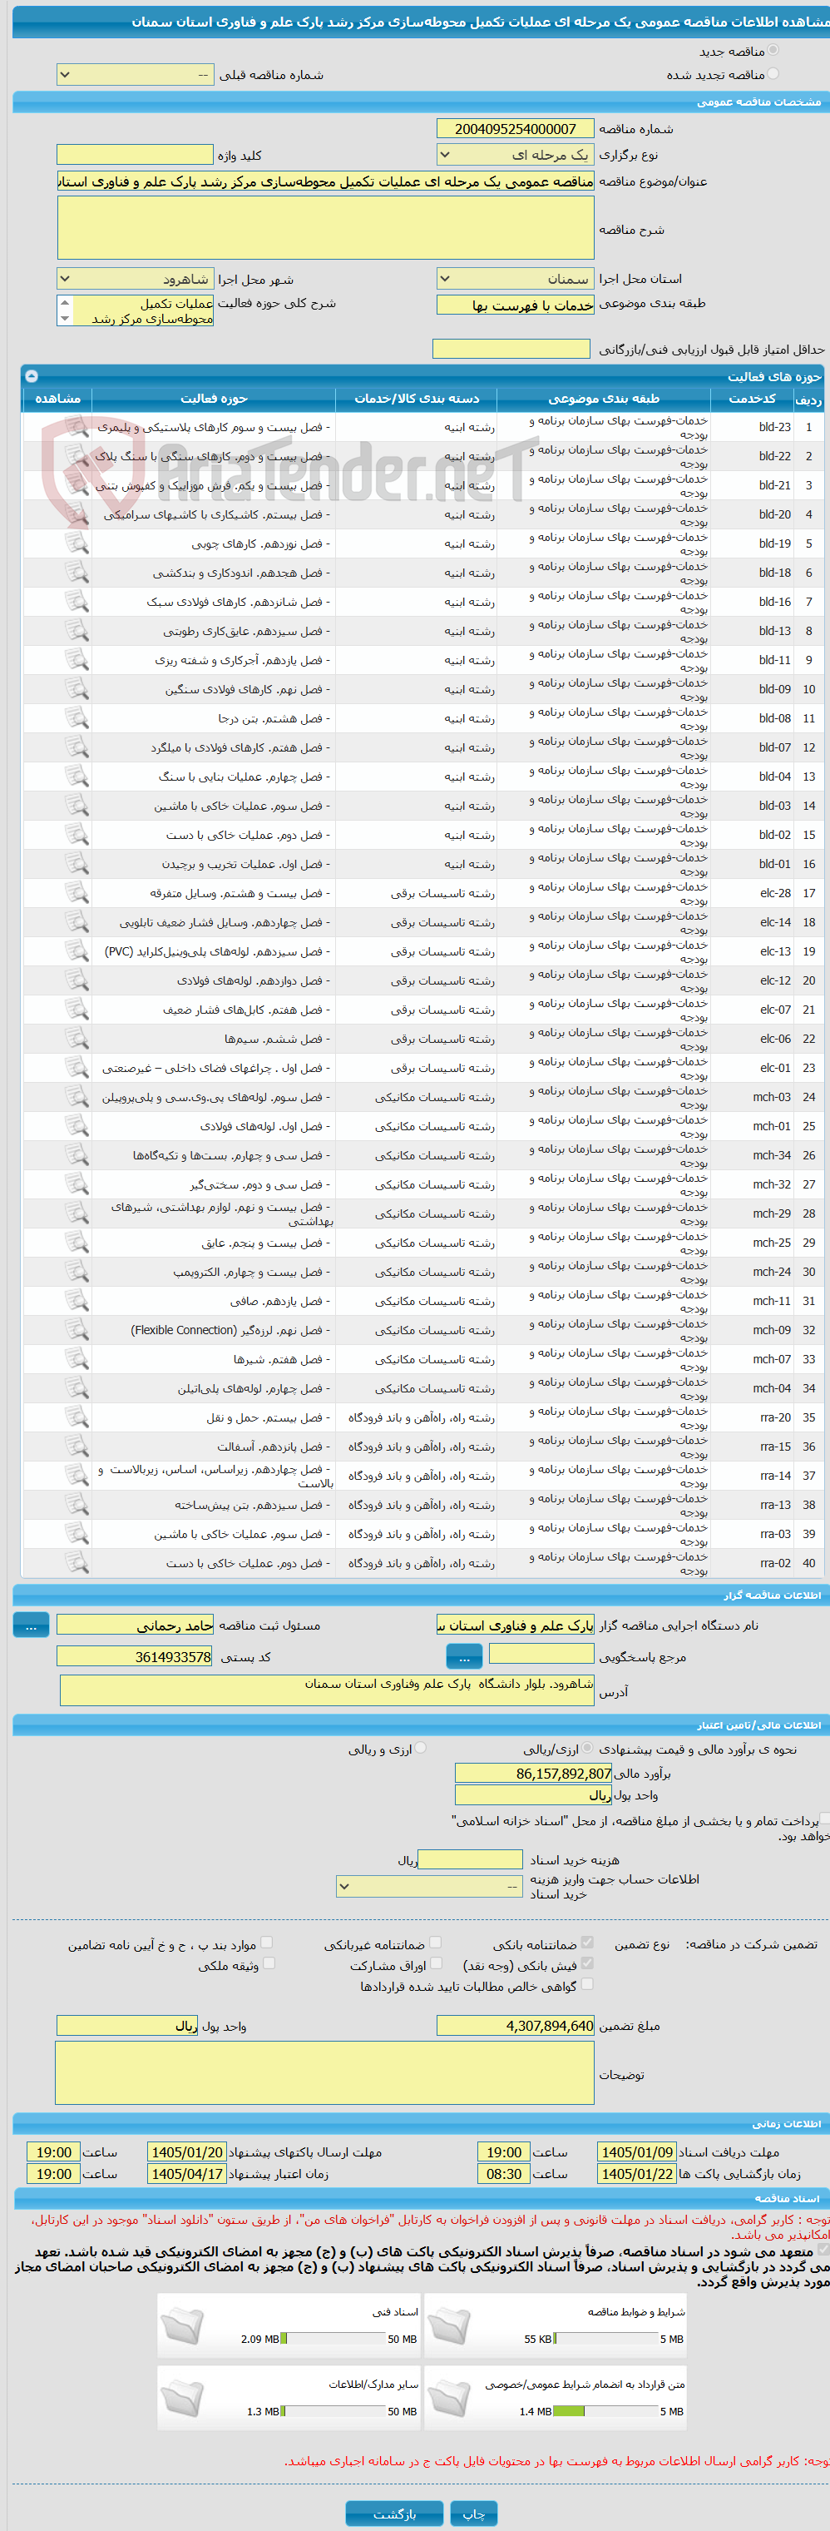This screenshot has width=830, height=2531.
Task: Open شهر محل اجرا dropdown
Action: pyautogui.click(x=135, y=279)
